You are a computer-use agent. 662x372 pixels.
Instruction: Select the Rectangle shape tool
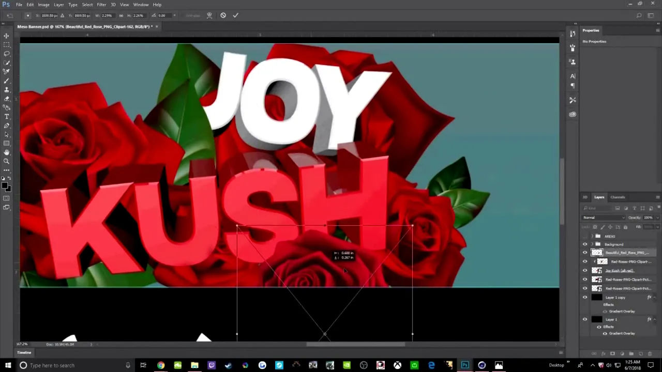coord(6,144)
